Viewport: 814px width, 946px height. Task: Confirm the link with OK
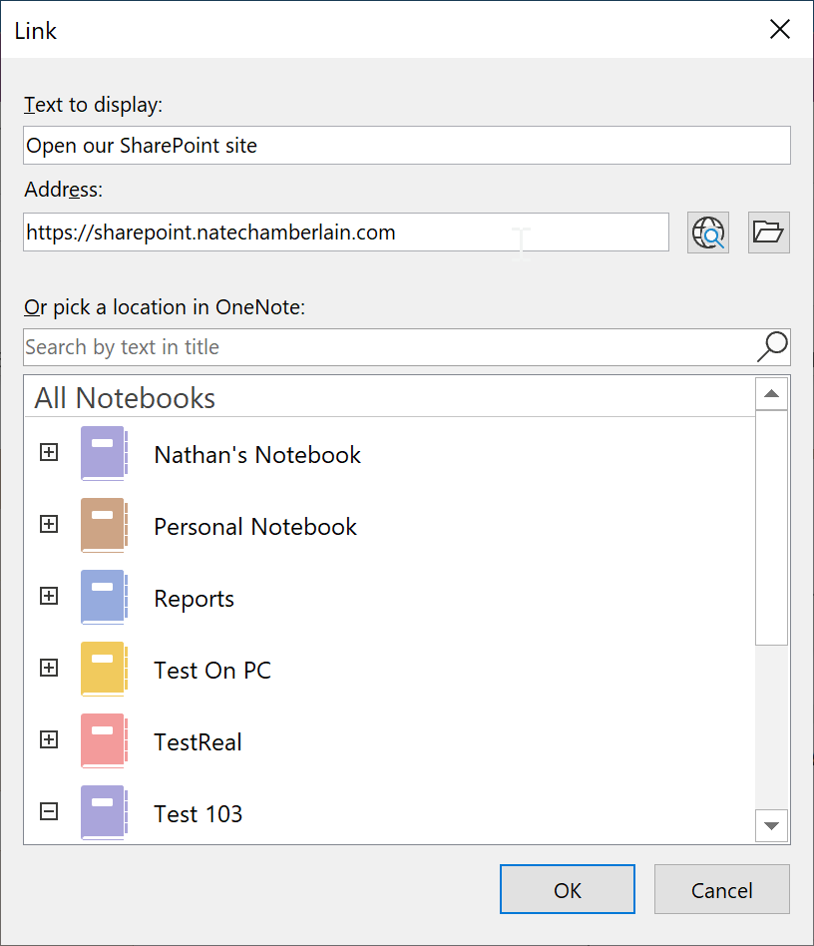pyautogui.click(x=568, y=889)
